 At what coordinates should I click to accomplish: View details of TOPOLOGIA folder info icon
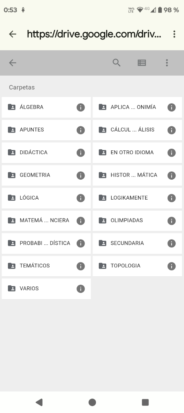click(x=172, y=266)
